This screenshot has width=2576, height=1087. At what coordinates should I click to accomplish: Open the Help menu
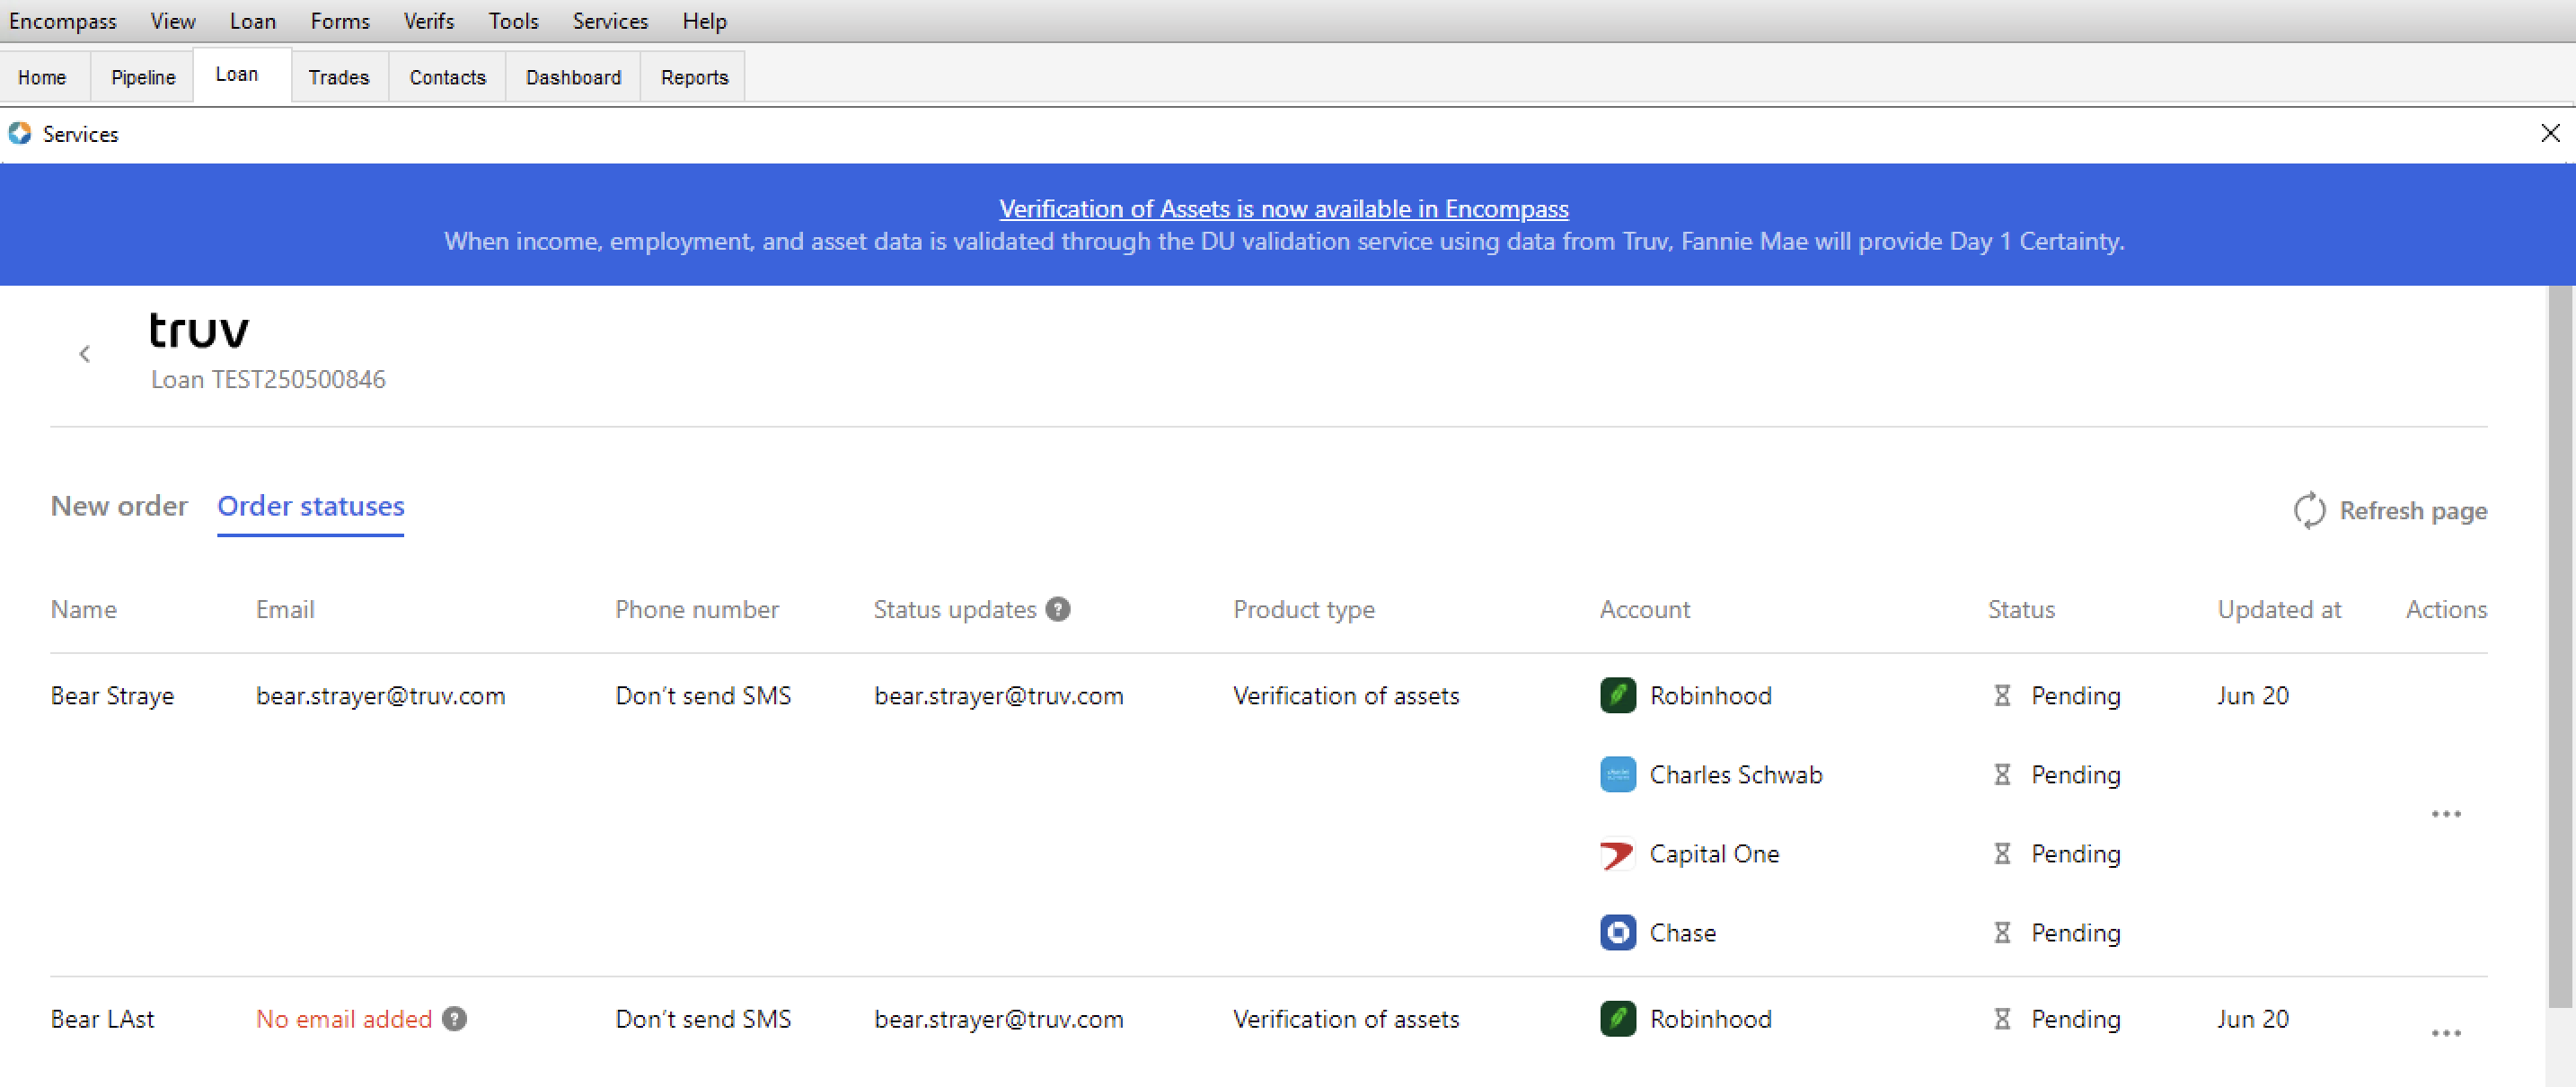point(704,21)
